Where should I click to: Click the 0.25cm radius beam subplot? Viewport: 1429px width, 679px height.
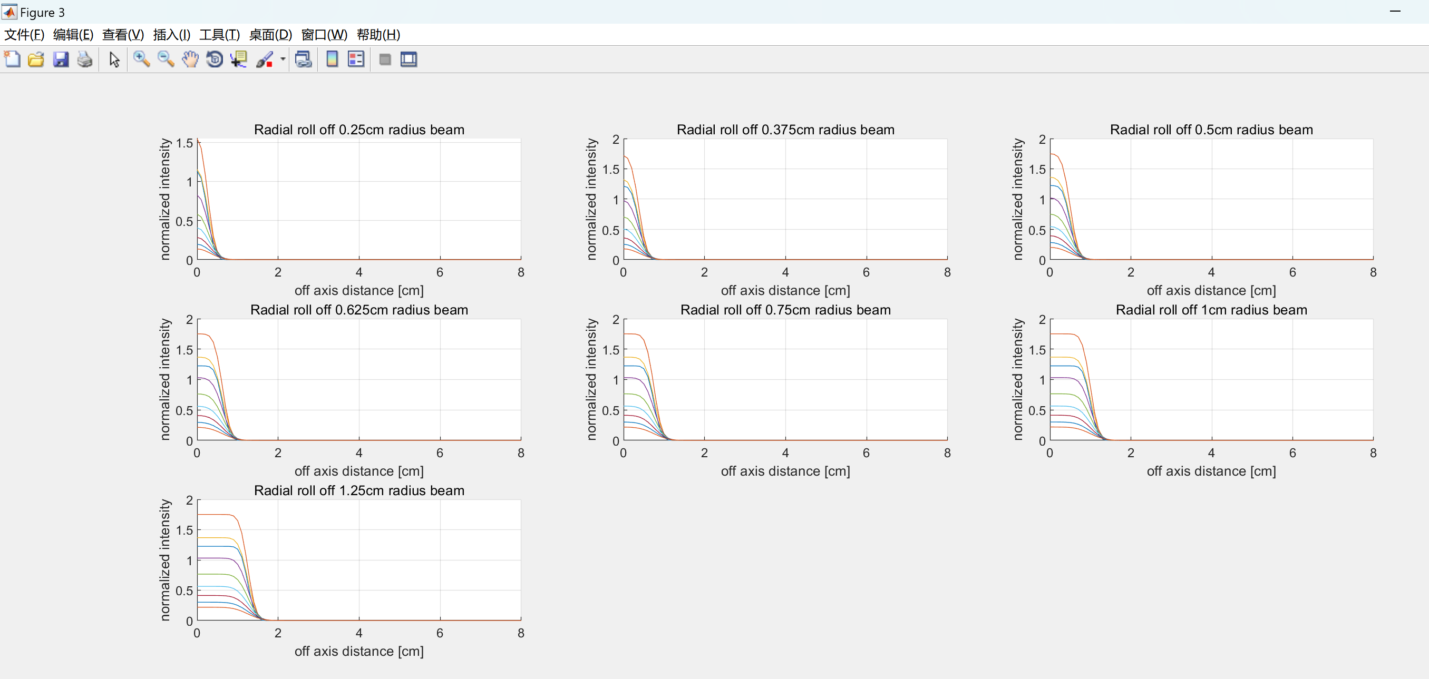coord(359,199)
